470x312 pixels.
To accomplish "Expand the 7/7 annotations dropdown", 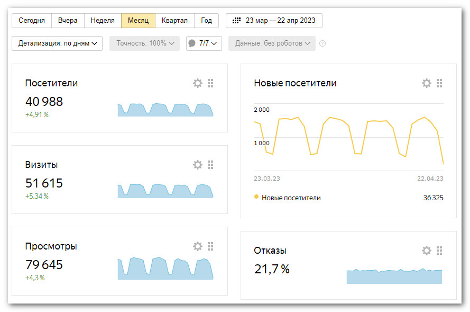I will 204,43.
